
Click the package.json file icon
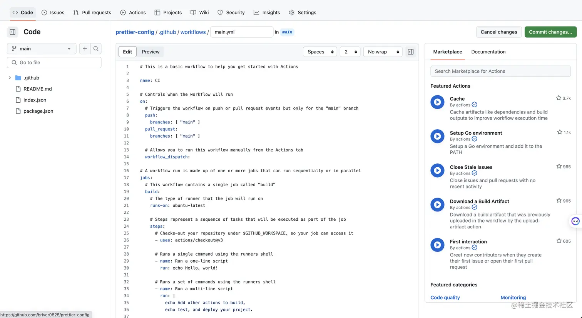(18, 111)
